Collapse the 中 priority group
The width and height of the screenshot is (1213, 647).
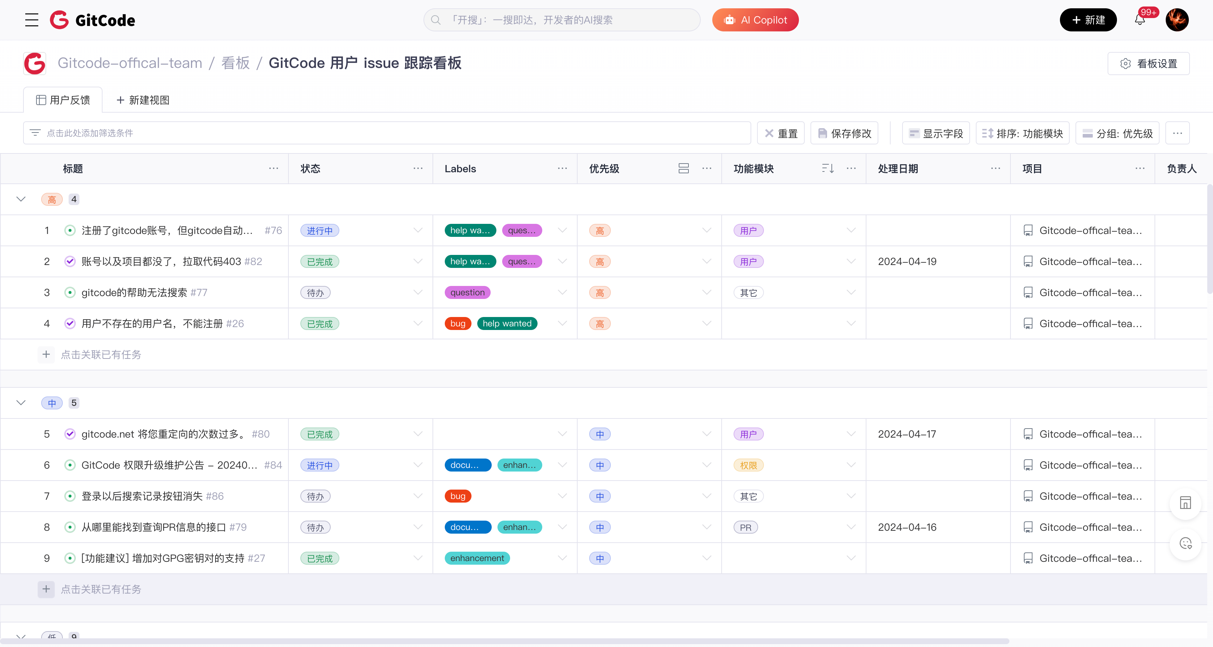point(21,403)
